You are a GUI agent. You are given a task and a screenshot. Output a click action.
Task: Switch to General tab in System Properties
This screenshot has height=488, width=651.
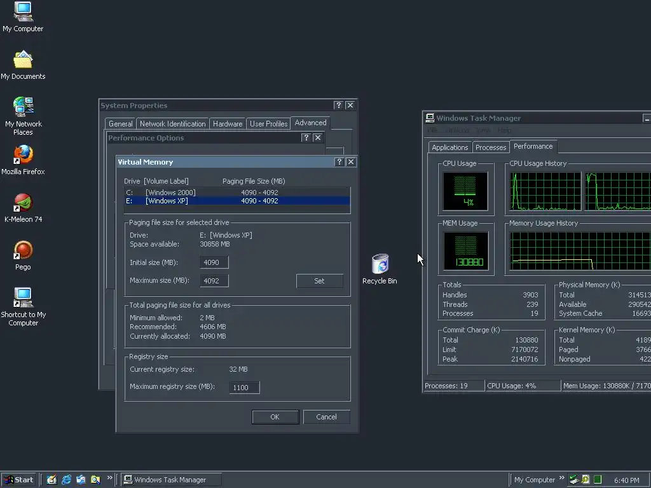tap(120, 124)
